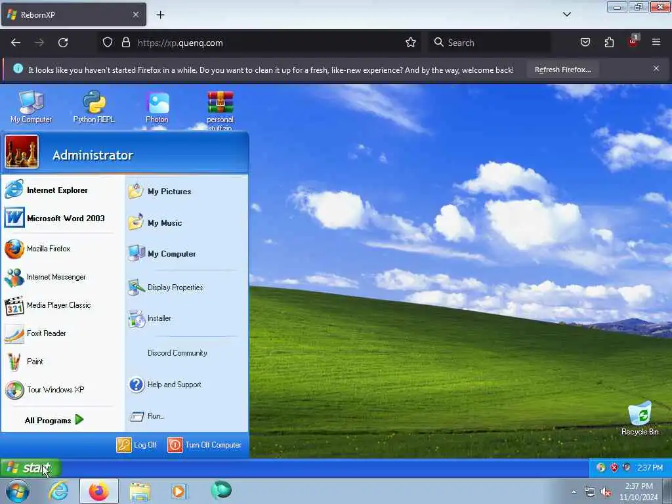Click Administrator chess user picture
The width and height of the screenshot is (672, 504).
click(22, 152)
